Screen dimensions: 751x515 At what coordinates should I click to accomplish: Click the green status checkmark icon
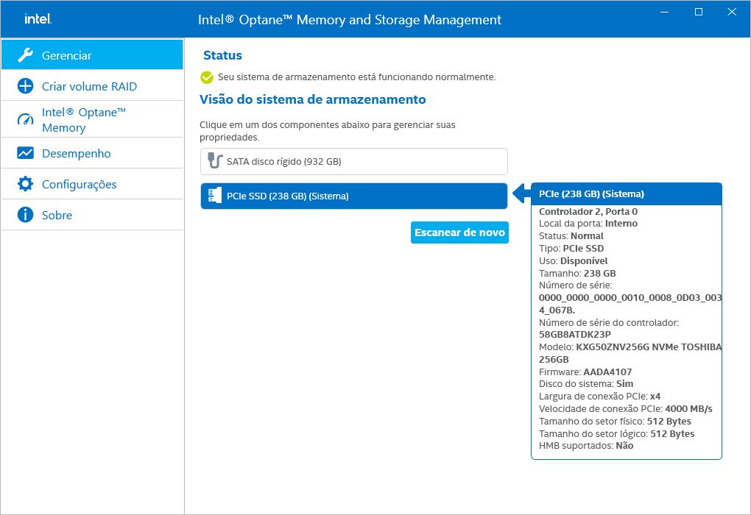point(207,77)
